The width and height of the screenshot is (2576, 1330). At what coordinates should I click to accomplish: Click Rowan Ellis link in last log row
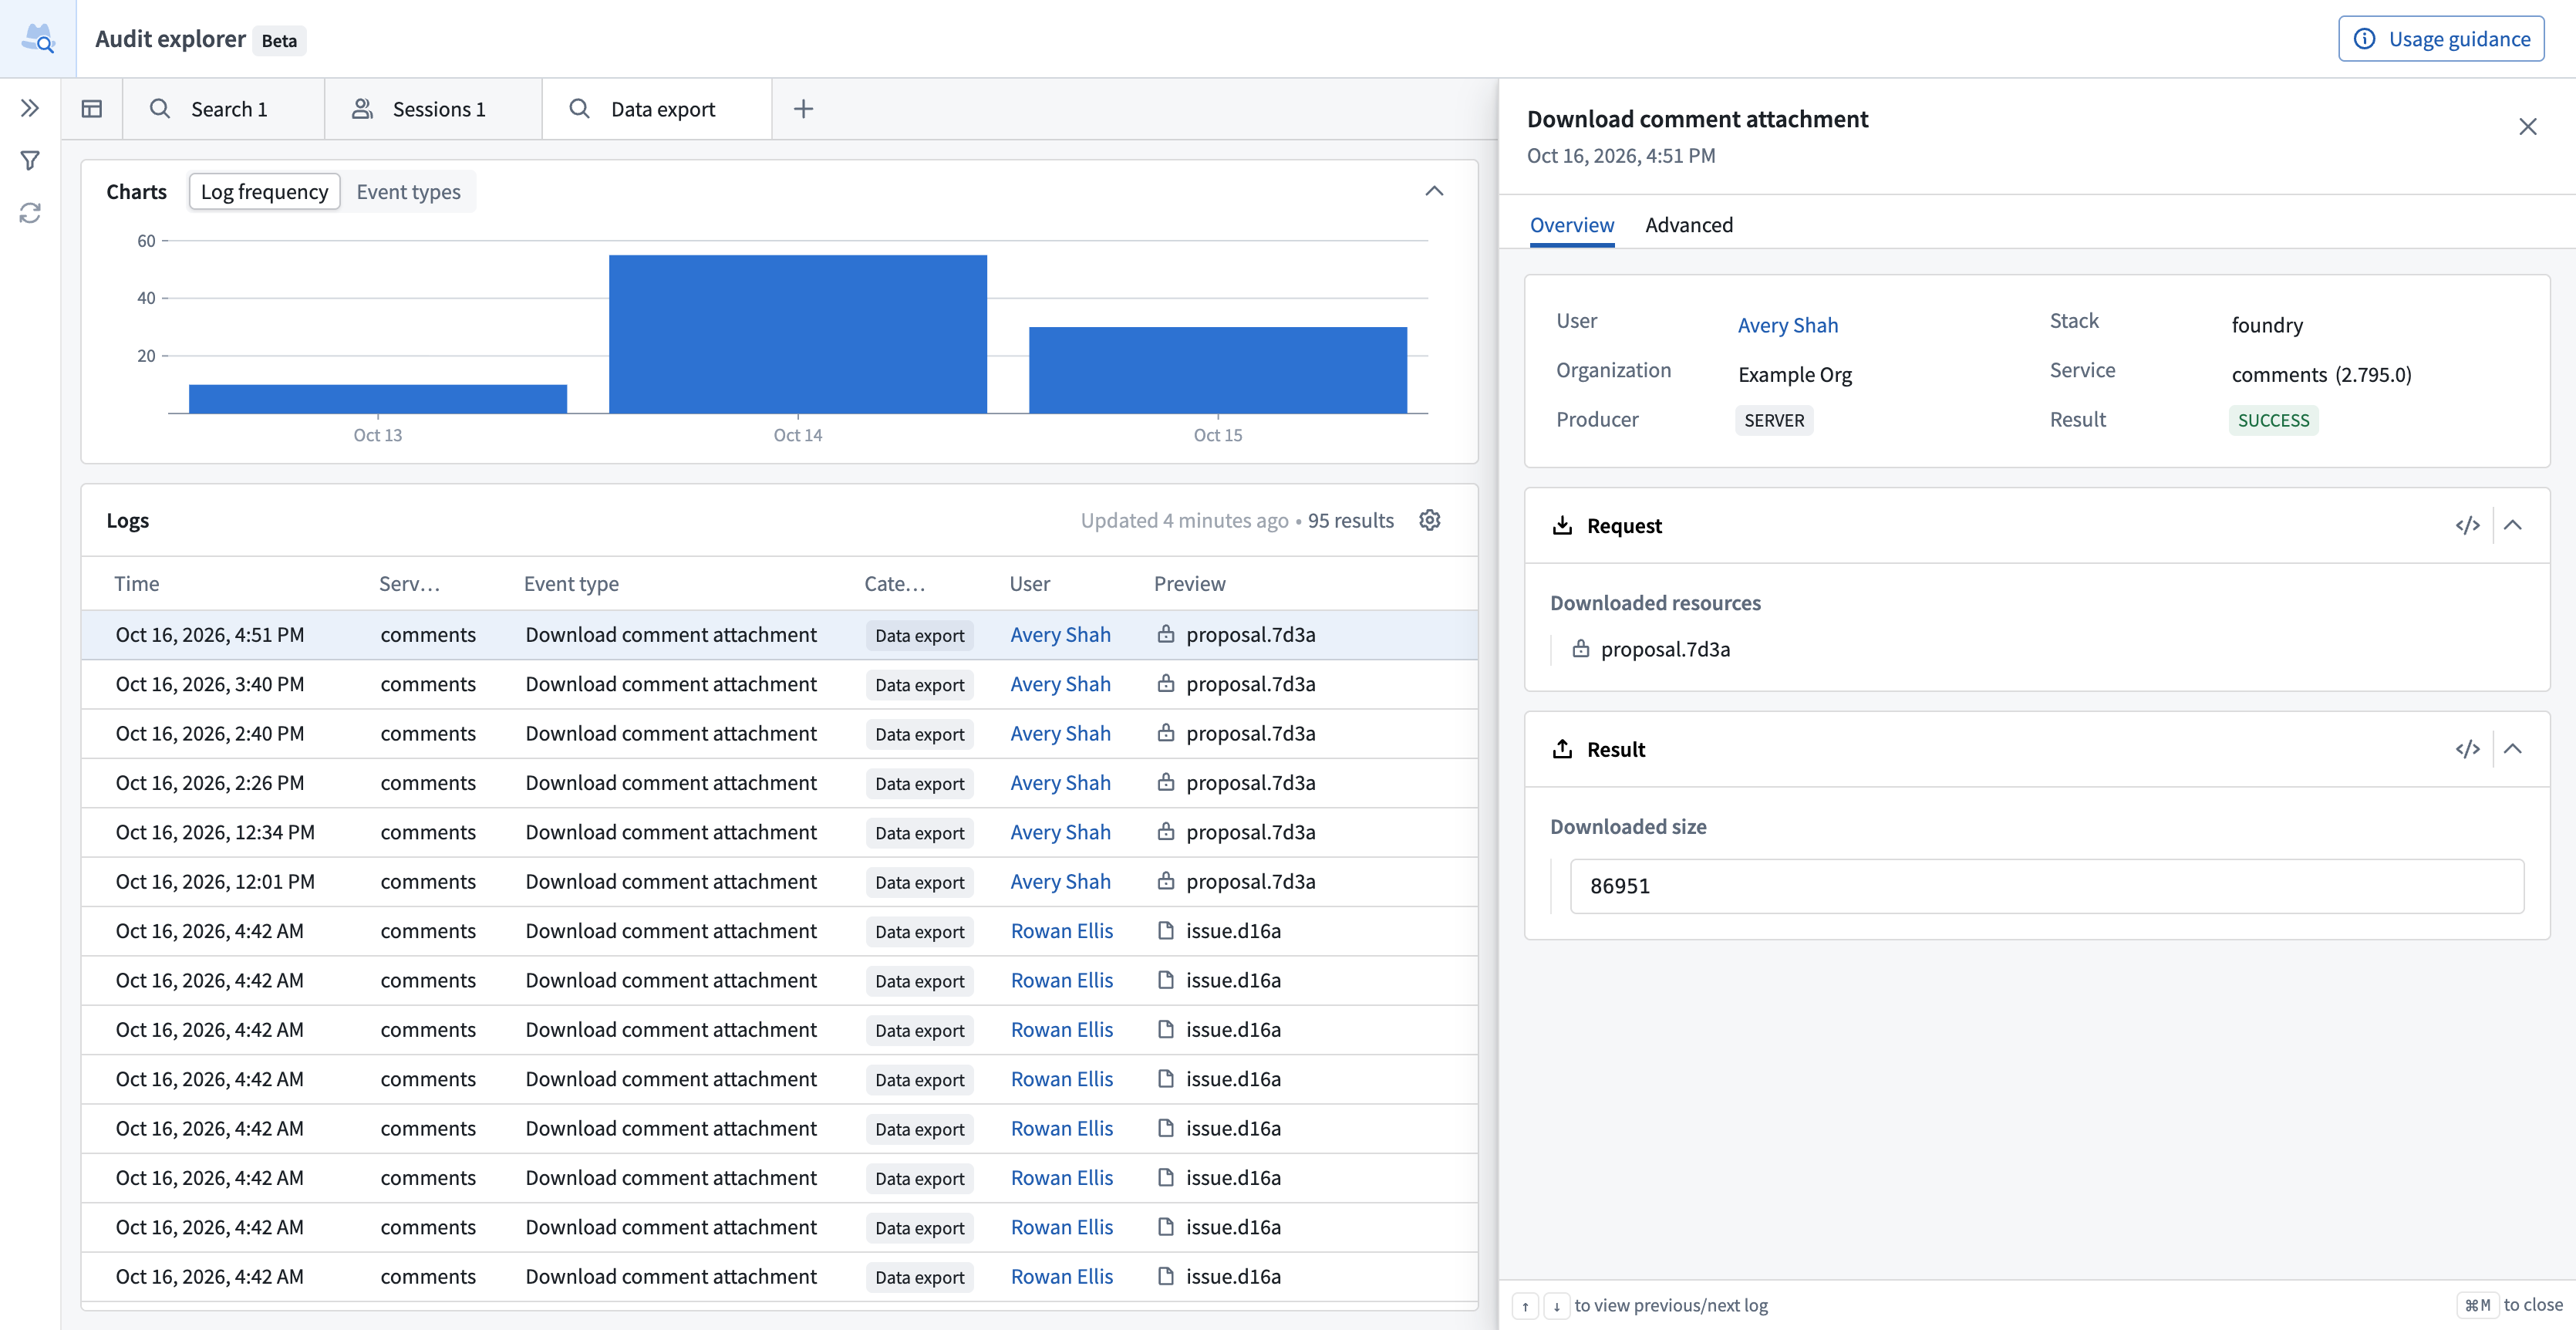[x=1061, y=1277]
